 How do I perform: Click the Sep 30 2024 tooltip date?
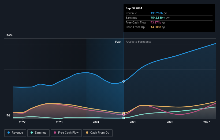coord(134,8)
